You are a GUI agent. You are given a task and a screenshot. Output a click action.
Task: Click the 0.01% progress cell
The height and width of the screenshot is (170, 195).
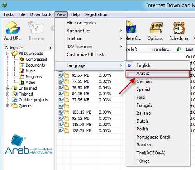click(105, 94)
